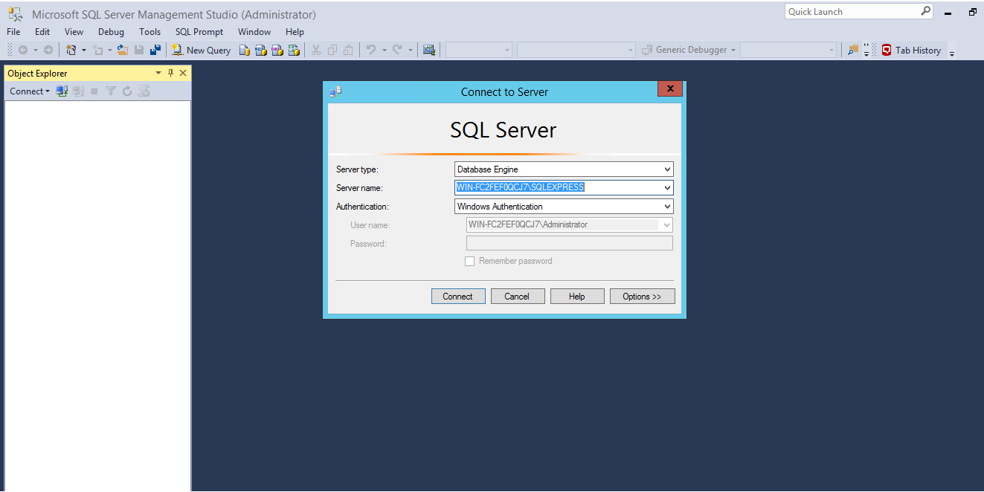The width and height of the screenshot is (984, 492).
Task: Click the Open File folder icon
Action: [123, 51]
